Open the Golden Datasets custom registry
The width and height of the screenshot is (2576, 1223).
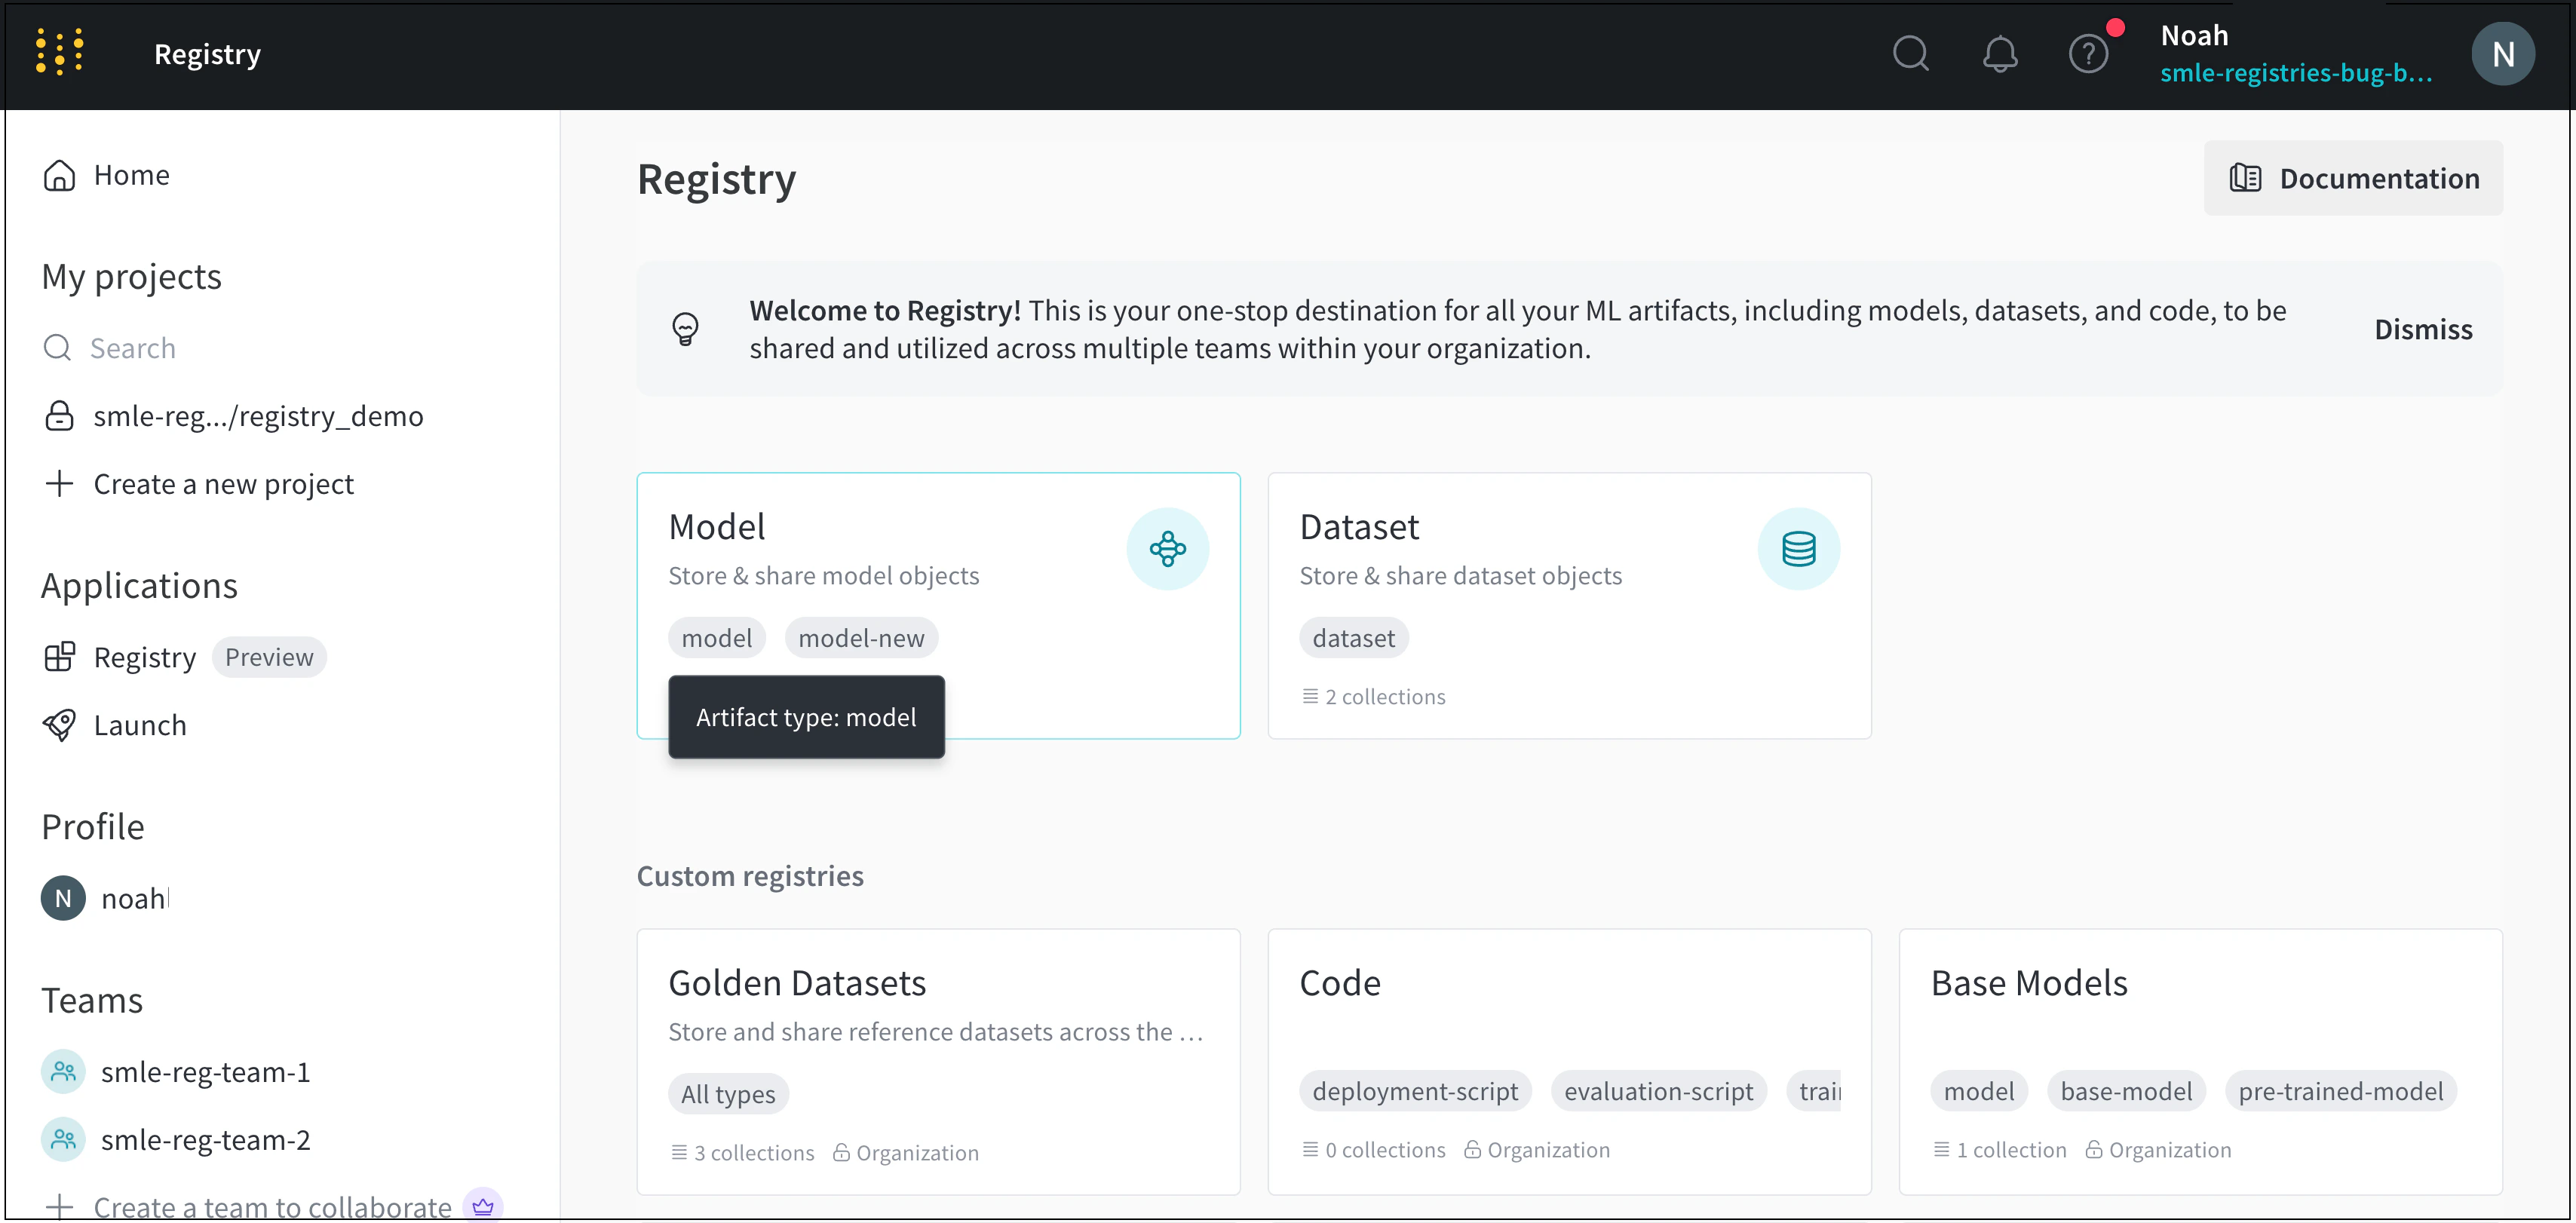tap(796, 983)
